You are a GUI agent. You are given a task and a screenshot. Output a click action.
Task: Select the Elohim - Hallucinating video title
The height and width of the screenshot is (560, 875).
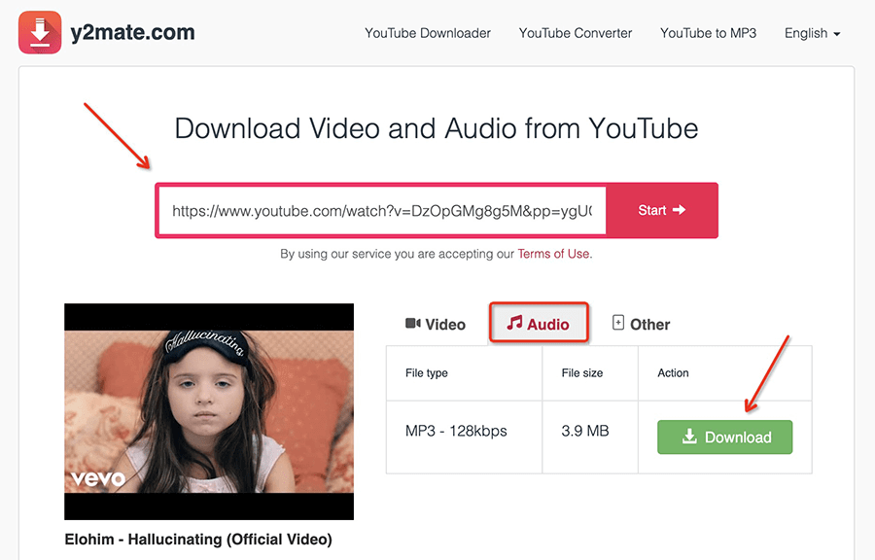pyautogui.click(x=198, y=539)
